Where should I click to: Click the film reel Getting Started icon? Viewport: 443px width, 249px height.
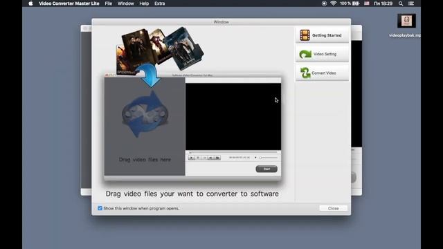(x=305, y=35)
